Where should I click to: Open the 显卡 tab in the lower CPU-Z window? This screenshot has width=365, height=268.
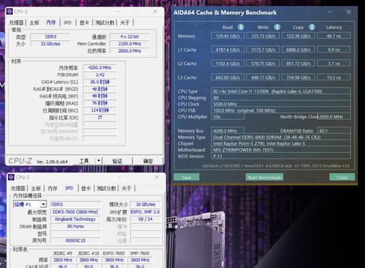pyautogui.click(x=86, y=188)
